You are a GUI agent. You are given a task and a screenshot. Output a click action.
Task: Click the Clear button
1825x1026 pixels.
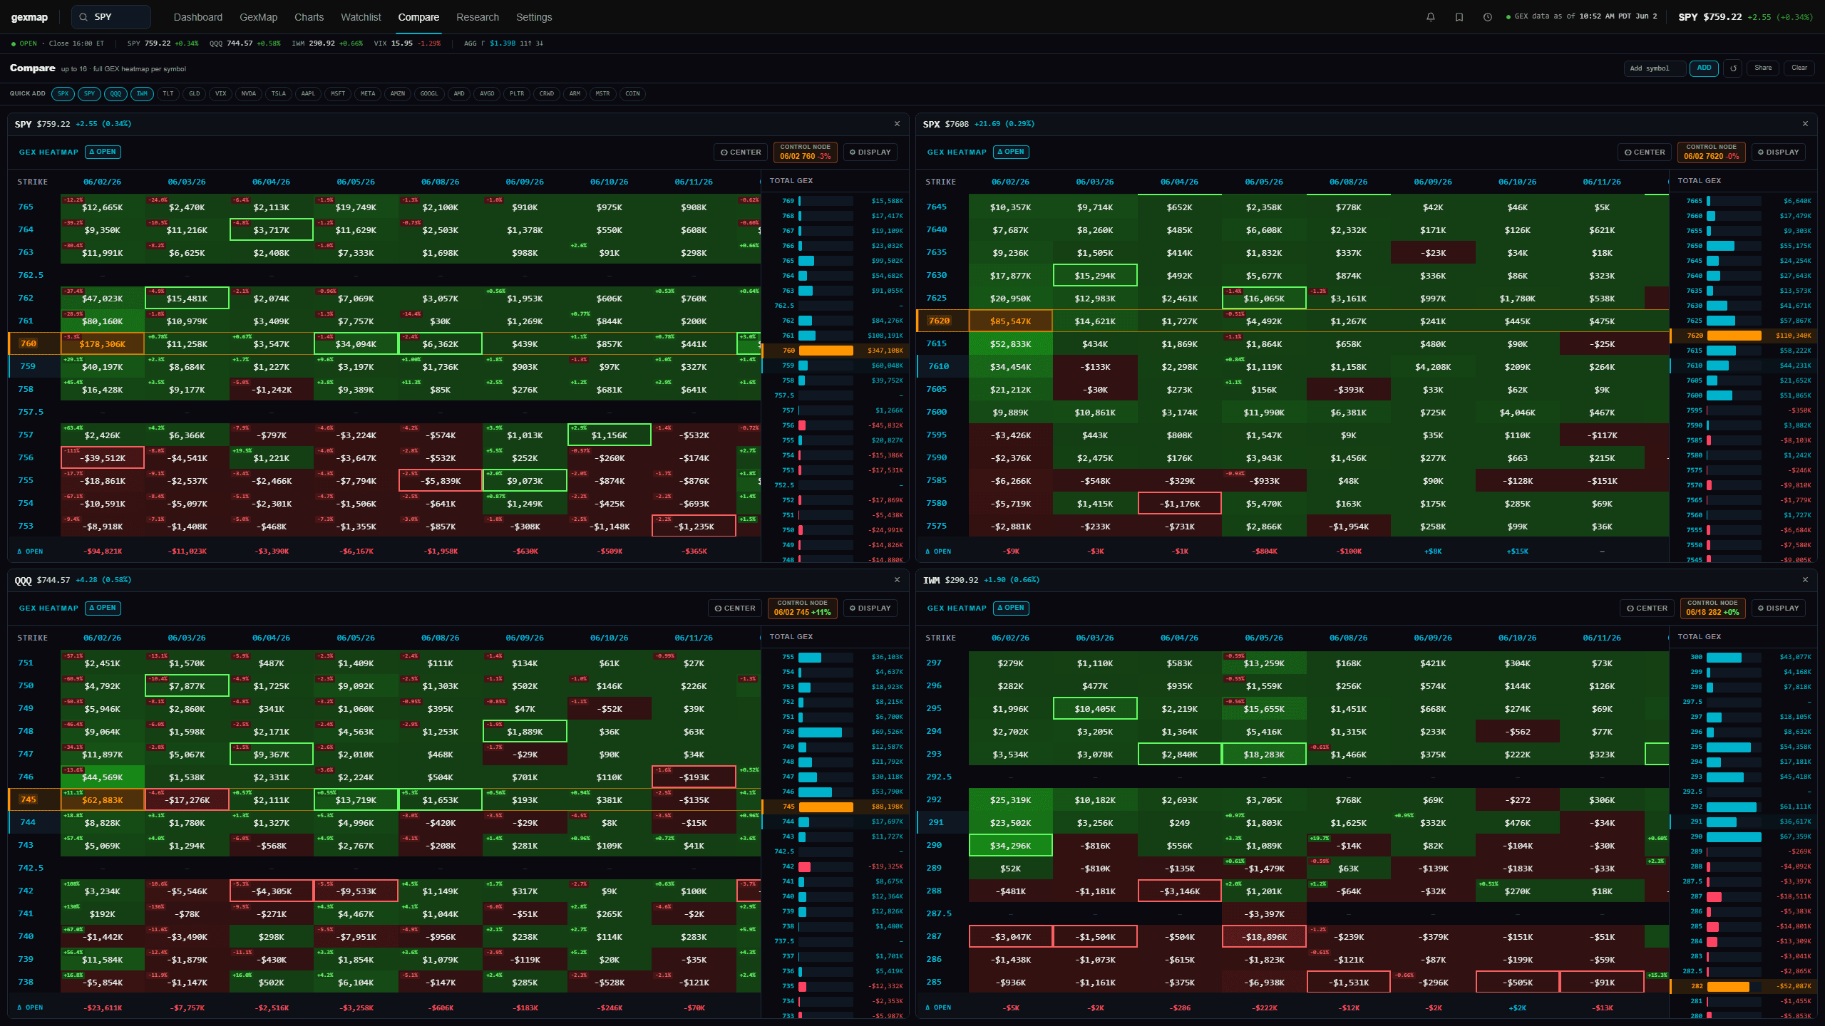1799,68
